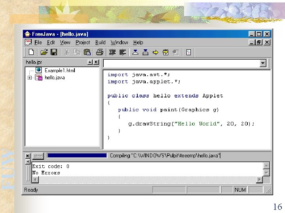Open the Window menu

[x=119, y=42]
